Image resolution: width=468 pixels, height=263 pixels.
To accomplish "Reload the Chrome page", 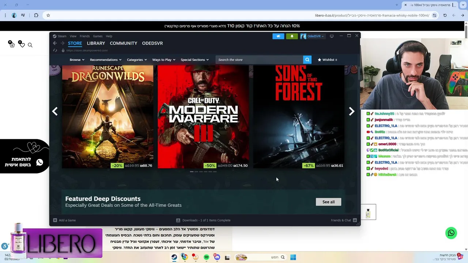I will [445, 15].
